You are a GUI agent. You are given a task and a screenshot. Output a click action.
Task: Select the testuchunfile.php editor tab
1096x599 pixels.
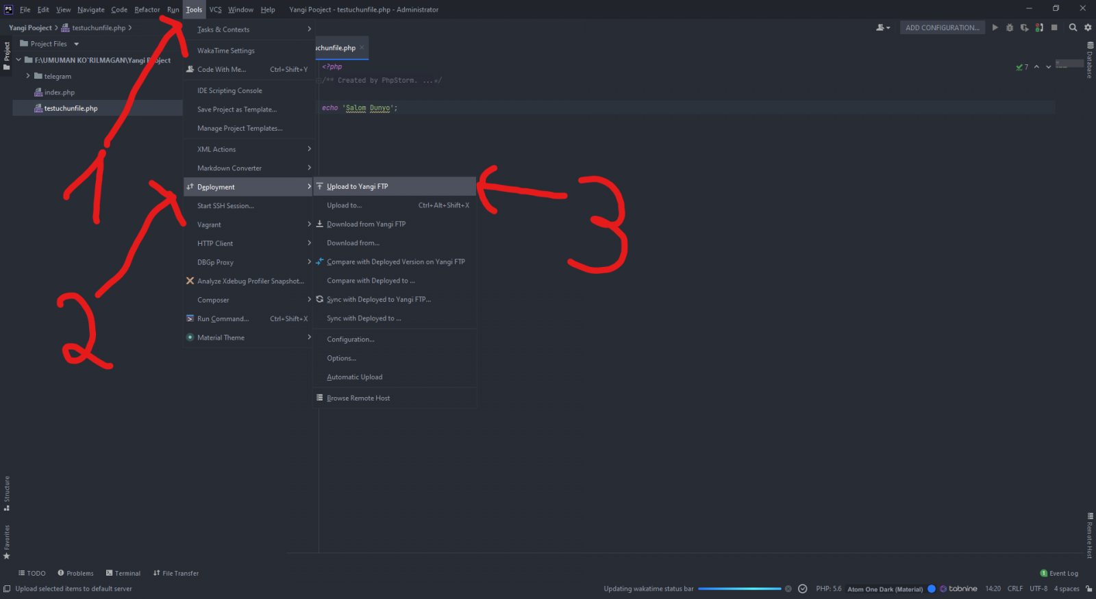click(336, 48)
